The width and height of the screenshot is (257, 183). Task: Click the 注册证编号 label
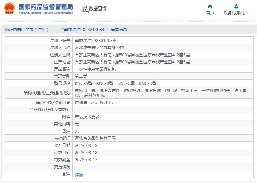[x=60, y=41]
